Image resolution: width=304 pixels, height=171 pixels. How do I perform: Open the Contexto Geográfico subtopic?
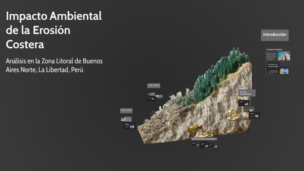tap(274, 50)
